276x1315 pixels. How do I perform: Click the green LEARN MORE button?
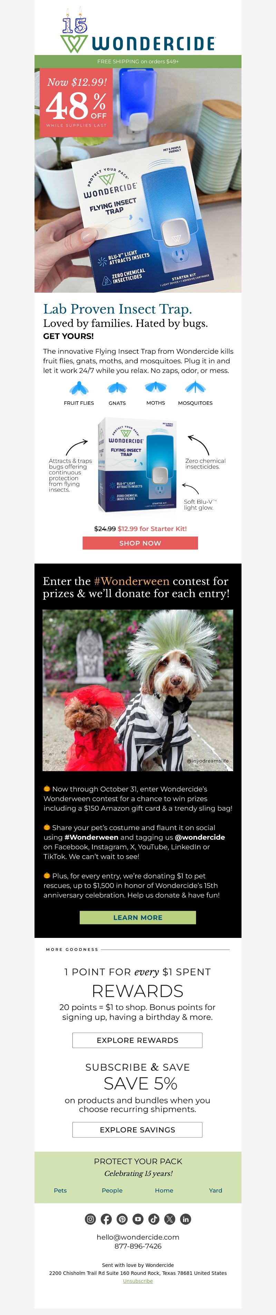click(138, 917)
